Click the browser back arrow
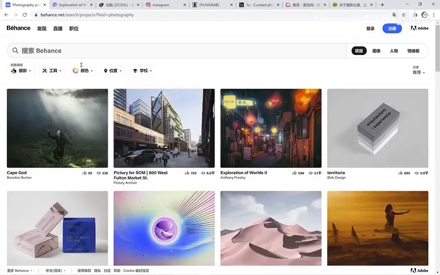The width and height of the screenshot is (440, 275). coord(6,14)
